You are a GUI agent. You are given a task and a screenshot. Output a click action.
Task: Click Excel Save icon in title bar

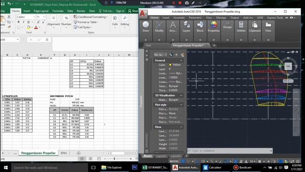3,4
